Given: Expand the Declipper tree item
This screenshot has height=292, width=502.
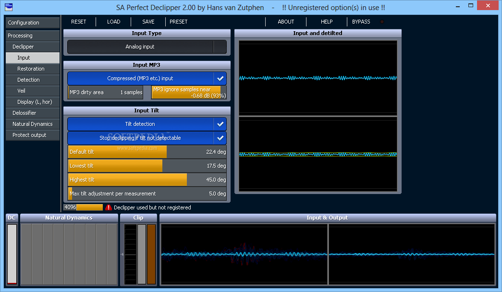Looking at the screenshot, I should click(x=33, y=47).
